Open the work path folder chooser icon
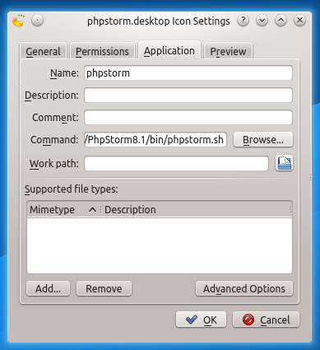The height and width of the screenshot is (350, 320). click(284, 163)
